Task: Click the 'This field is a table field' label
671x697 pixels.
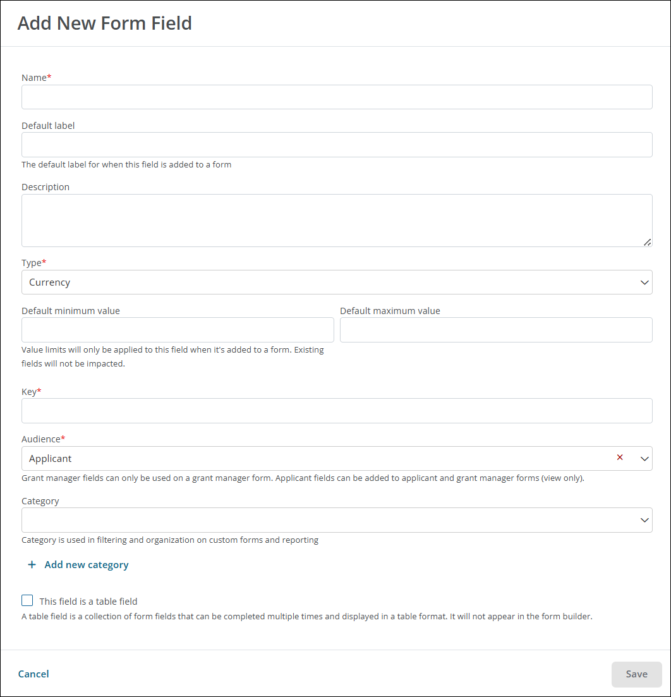Action: tap(88, 602)
